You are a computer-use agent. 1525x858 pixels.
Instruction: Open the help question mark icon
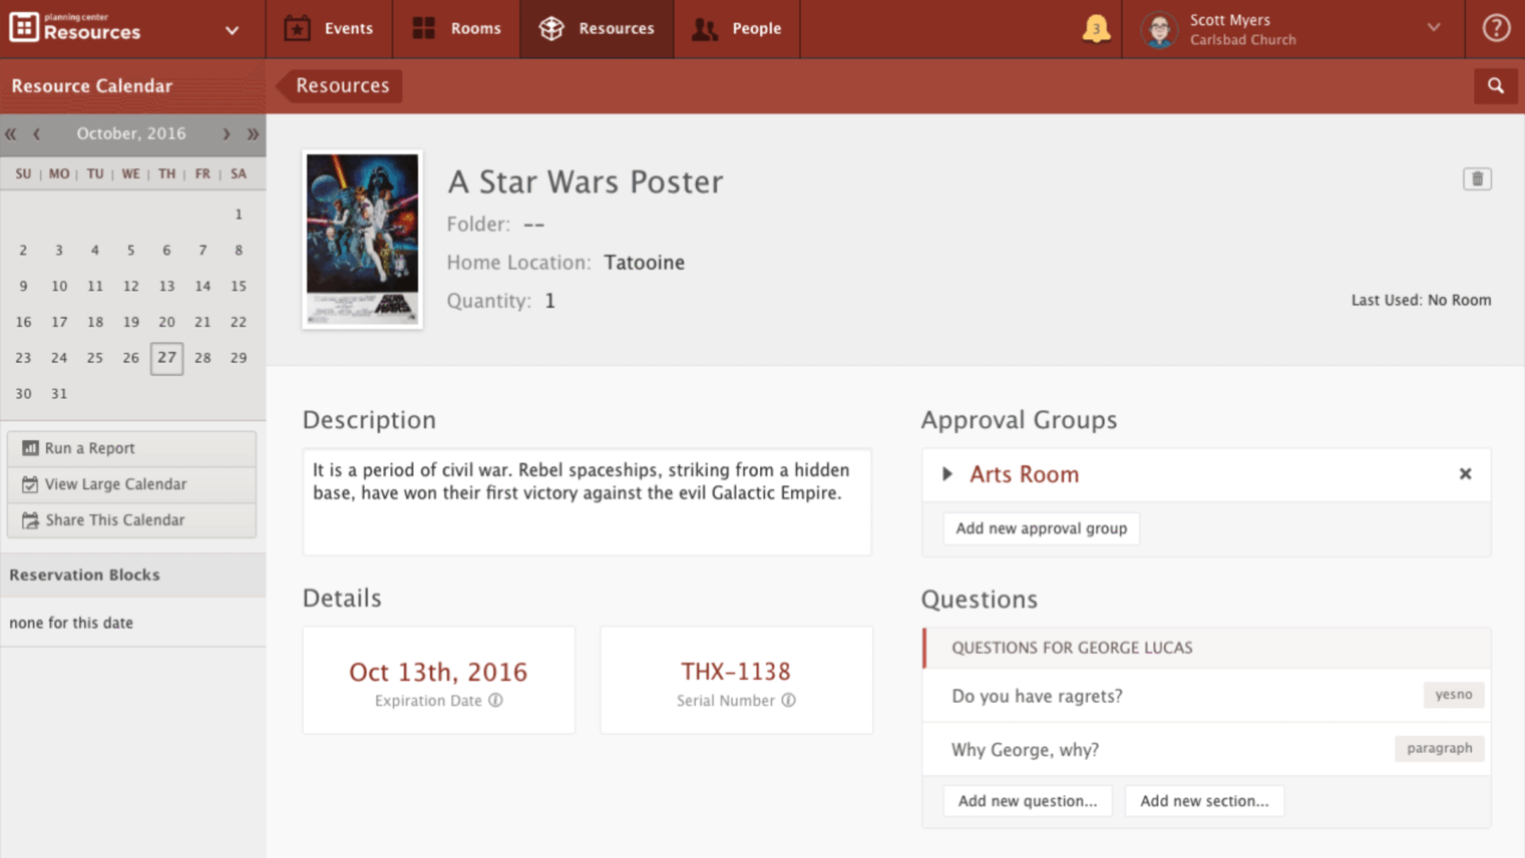click(1496, 29)
